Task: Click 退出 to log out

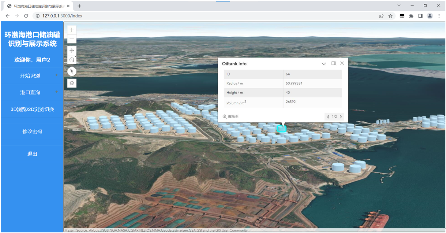Action: pos(32,154)
